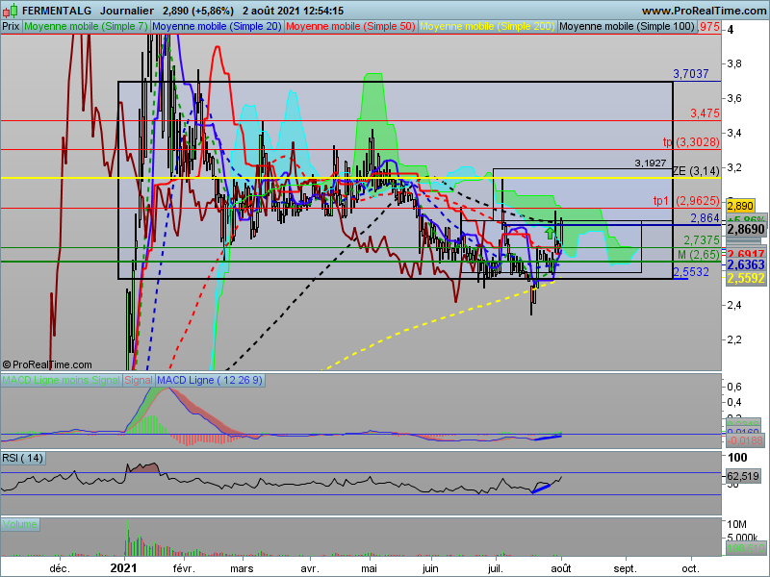
Task: Open the www.ProRealTime.com link
Action: [704, 11]
